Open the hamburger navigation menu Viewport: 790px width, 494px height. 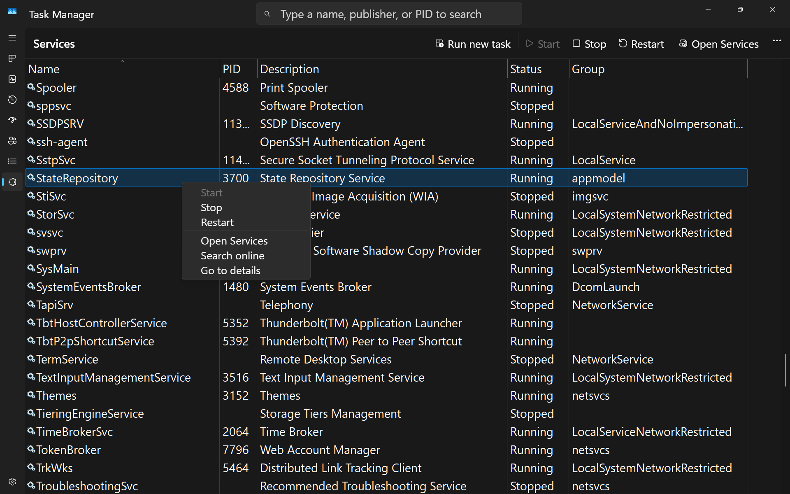12,38
